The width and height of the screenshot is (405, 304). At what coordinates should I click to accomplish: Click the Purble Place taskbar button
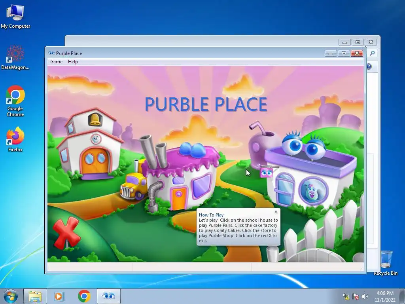(108, 296)
